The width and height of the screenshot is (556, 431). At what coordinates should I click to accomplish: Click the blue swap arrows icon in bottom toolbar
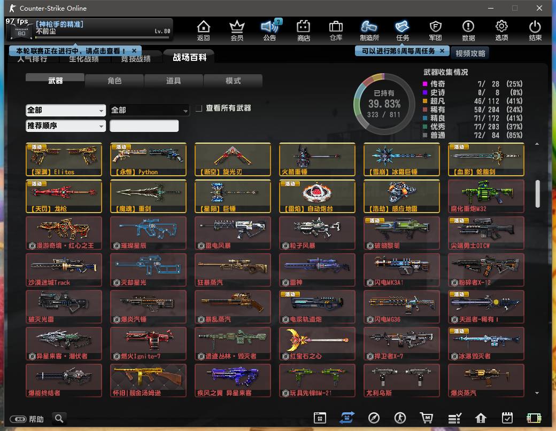(x=347, y=418)
